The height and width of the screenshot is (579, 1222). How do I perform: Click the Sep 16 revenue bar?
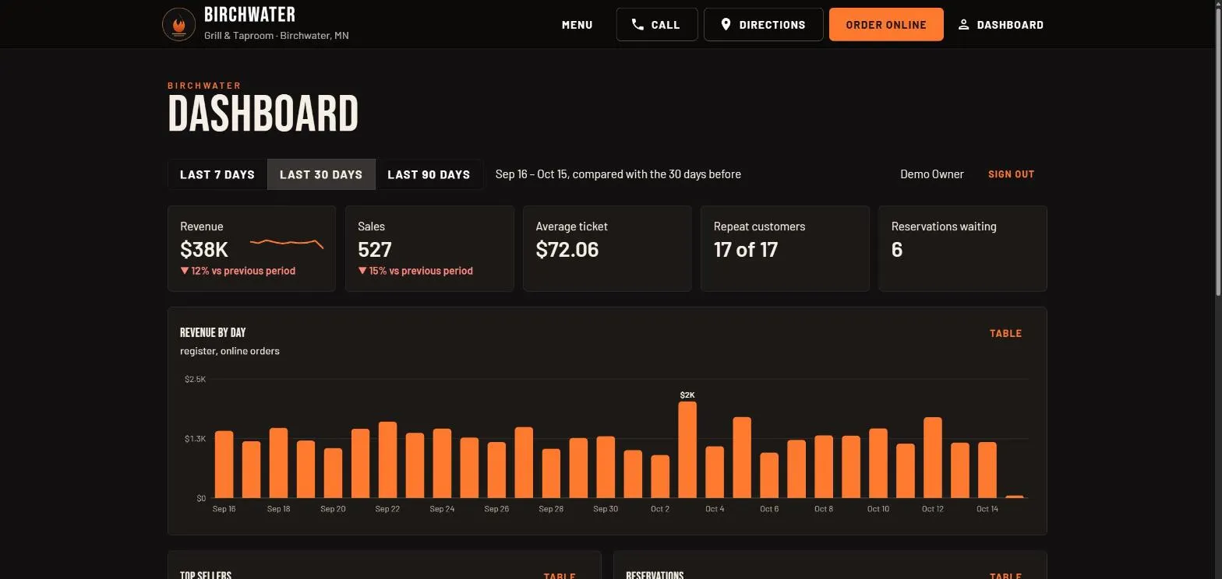pos(224,465)
